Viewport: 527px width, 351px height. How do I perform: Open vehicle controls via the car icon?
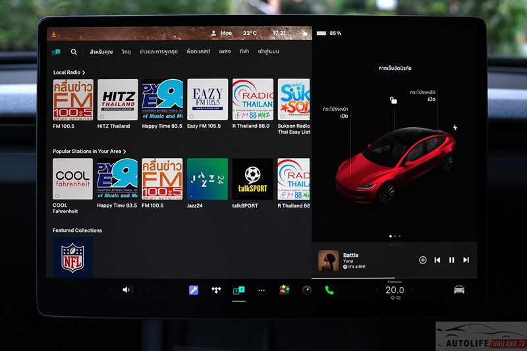click(459, 290)
